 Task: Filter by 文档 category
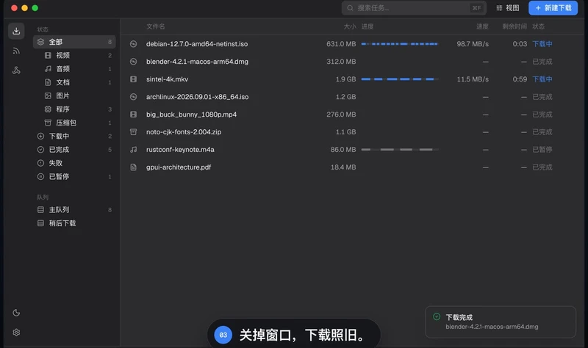pos(74,82)
